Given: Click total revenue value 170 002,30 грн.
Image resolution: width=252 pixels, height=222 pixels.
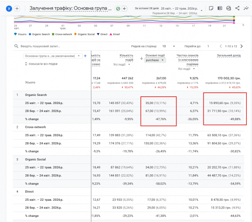Looking at the screenshot, I should point(229,78).
